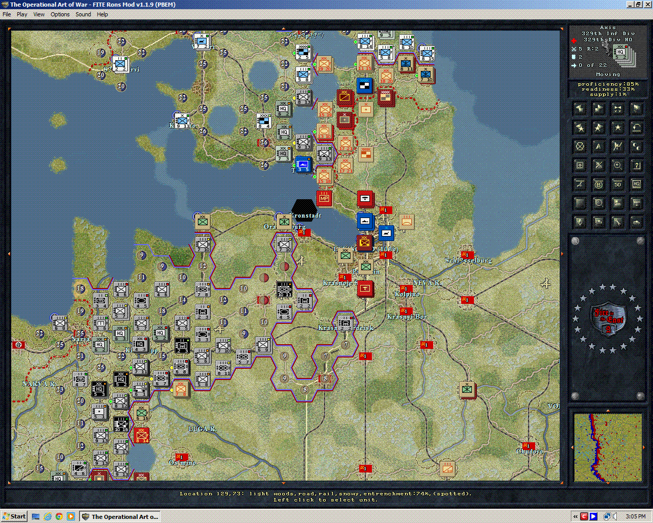Click the two circles button
This screenshot has width=653, height=523.
point(636,147)
